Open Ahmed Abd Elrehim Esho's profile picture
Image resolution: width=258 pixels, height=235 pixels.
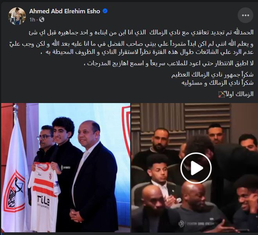click(x=17, y=16)
